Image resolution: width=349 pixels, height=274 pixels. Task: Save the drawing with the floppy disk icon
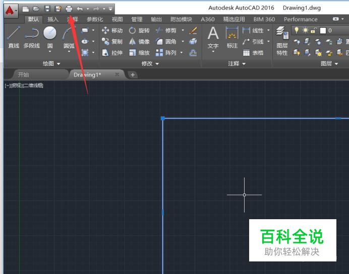47,9
